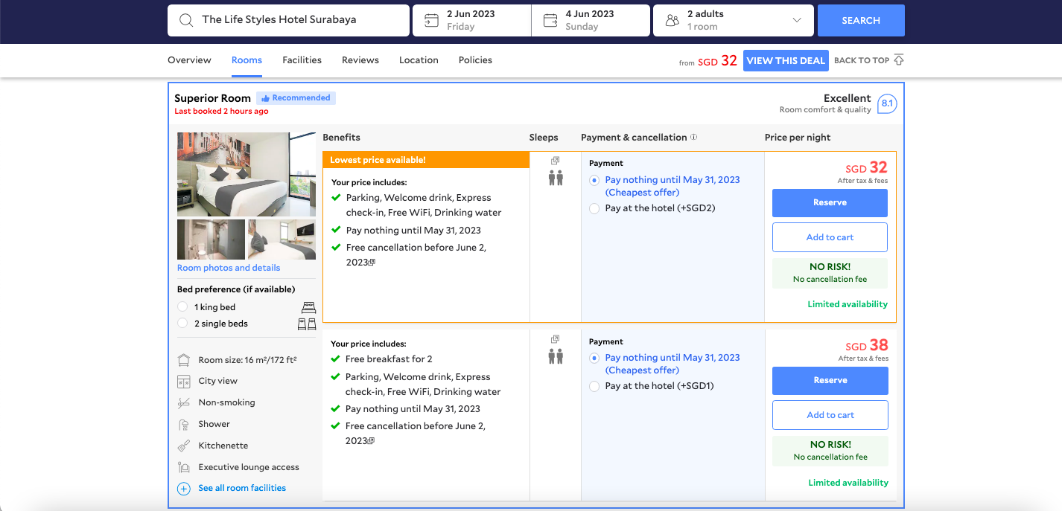Add the SGD 32 offer to cart

(830, 237)
